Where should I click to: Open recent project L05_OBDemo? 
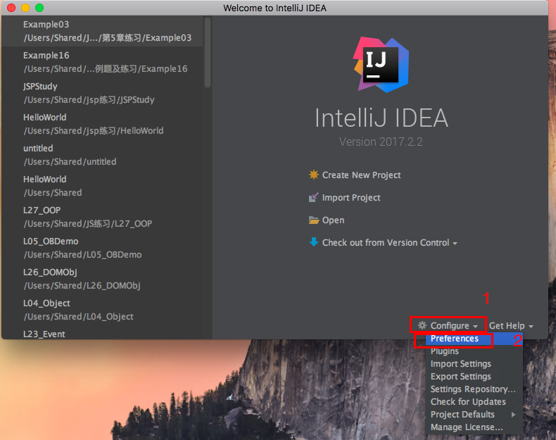click(102, 249)
